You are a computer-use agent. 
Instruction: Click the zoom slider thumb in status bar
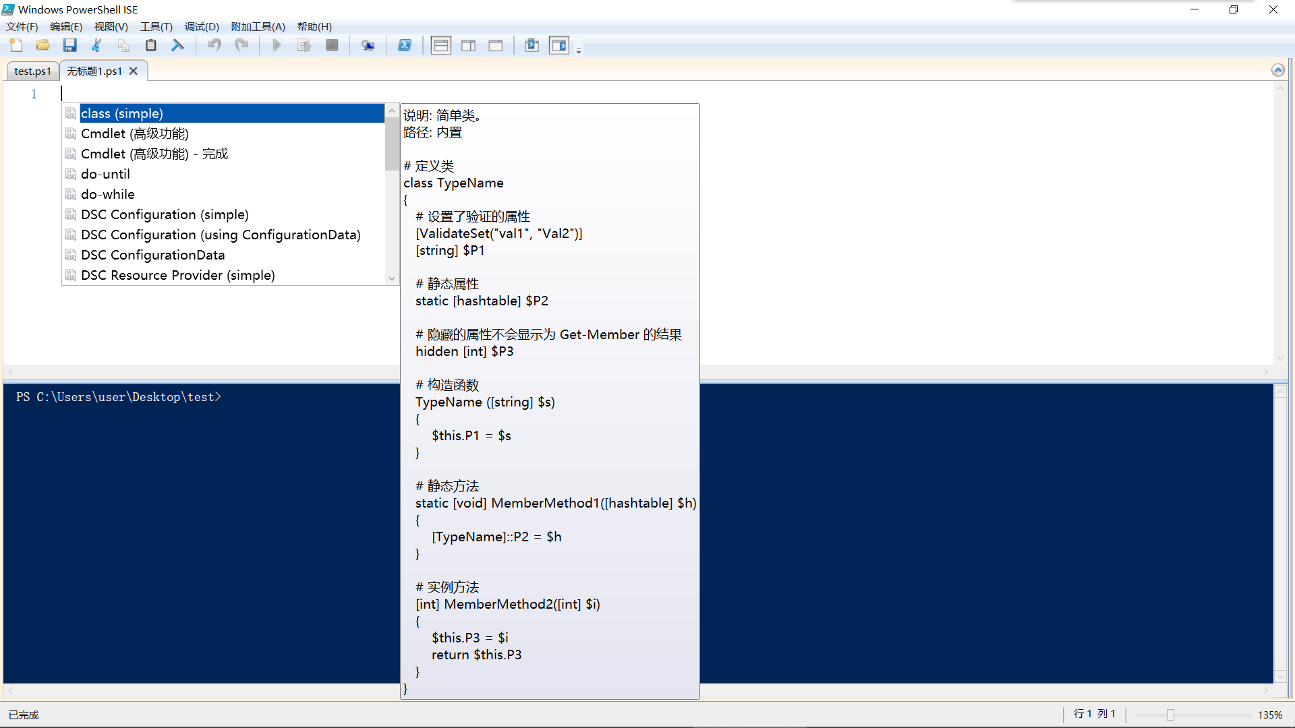pyautogui.click(x=1170, y=715)
